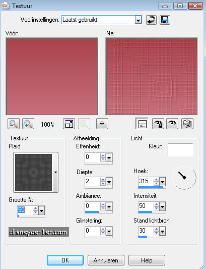The image size is (206, 269).
Task: Click the Annuleren button
Action: (106, 260)
